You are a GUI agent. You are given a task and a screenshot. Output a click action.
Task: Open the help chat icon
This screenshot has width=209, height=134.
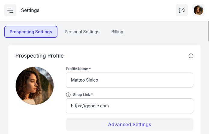182,10
